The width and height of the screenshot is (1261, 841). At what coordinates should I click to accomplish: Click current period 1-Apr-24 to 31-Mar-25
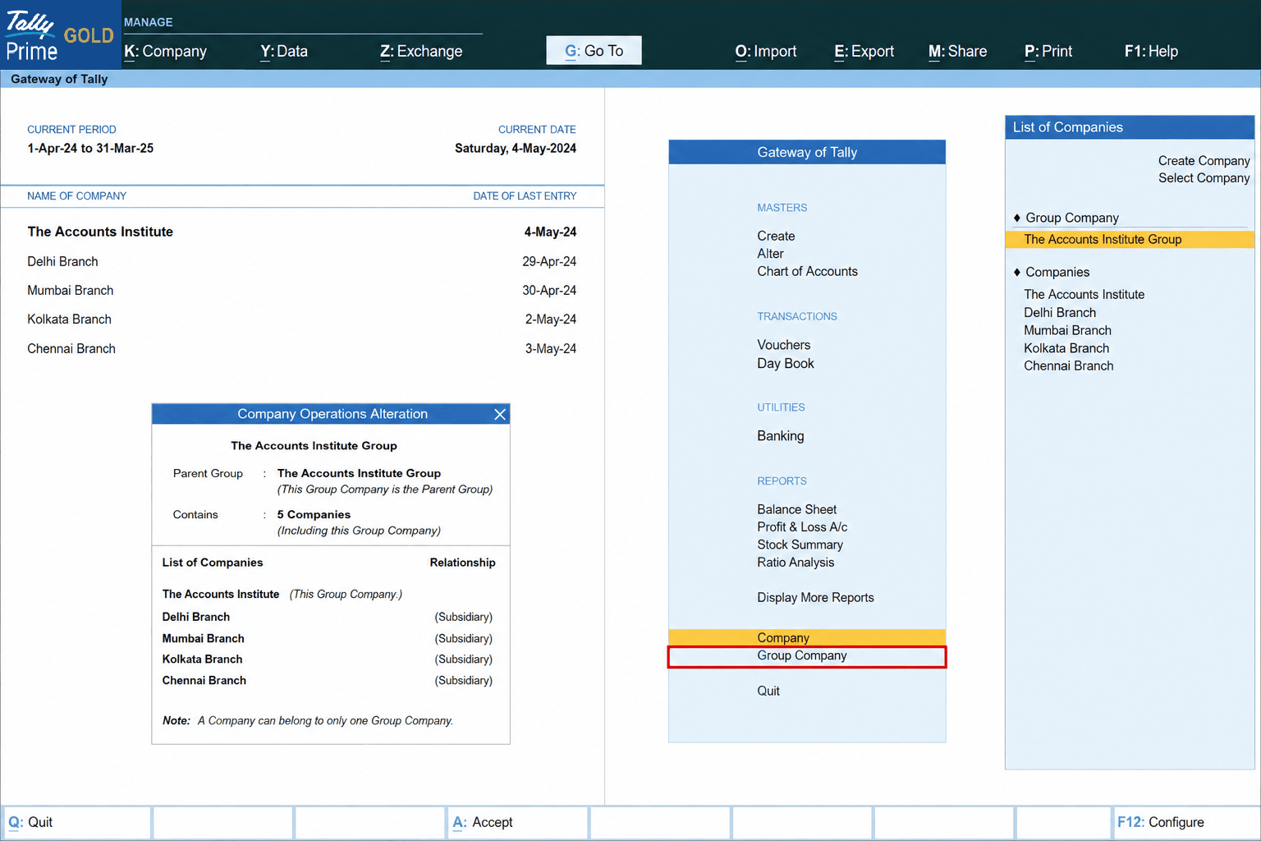[90, 149]
